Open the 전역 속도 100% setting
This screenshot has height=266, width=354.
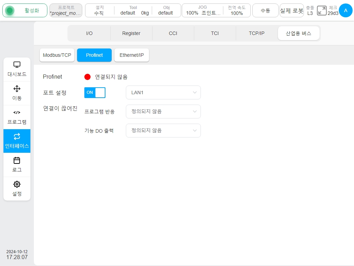(236, 10)
